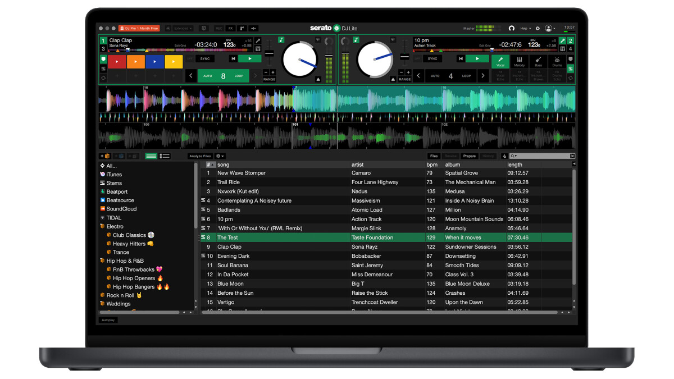Select the Melody stem on the right deck
The width and height of the screenshot is (674, 379).
click(x=520, y=63)
